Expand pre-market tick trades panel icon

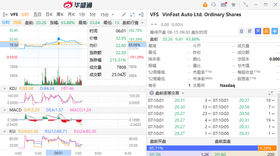pos(271,93)
